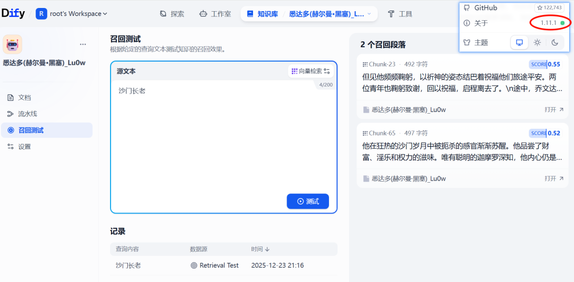Click the Chunk-65 grid drag icon
The height and width of the screenshot is (282, 574).
(x=365, y=133)
